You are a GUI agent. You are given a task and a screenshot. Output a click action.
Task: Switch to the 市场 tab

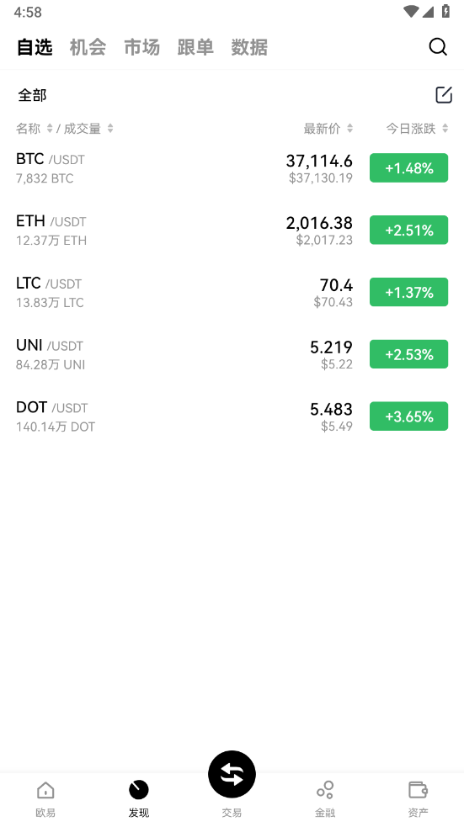pyautogui.click(x=141, y=47)
